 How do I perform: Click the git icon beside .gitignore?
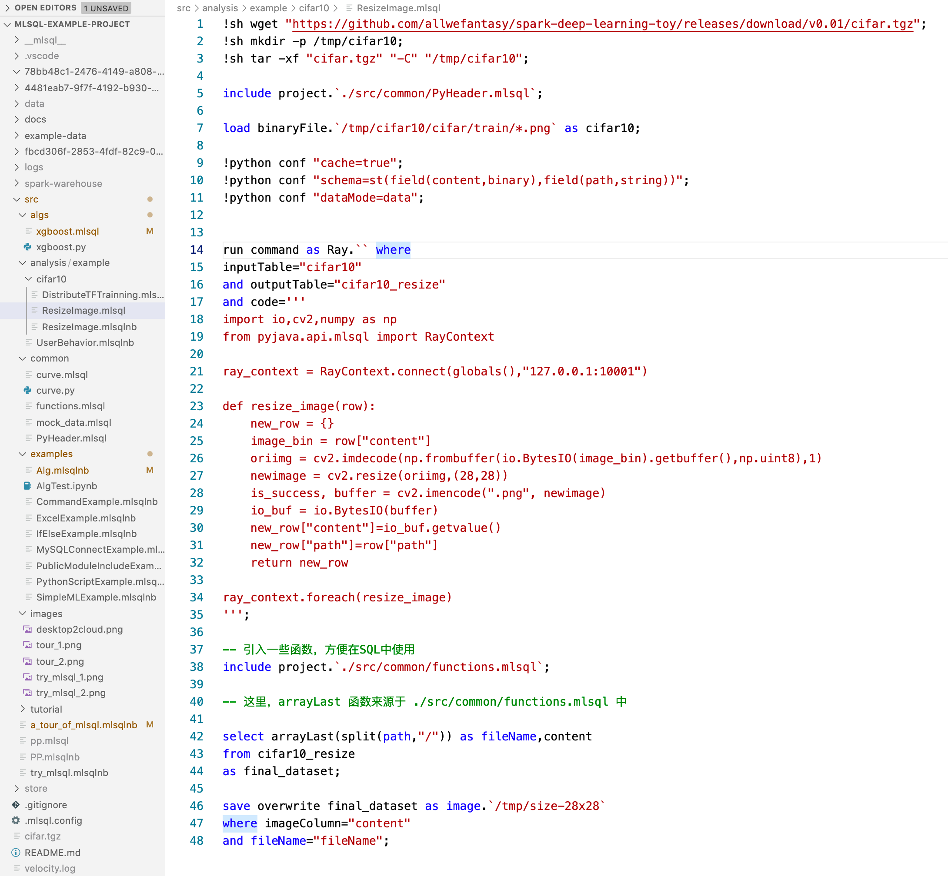coord(16,805)
